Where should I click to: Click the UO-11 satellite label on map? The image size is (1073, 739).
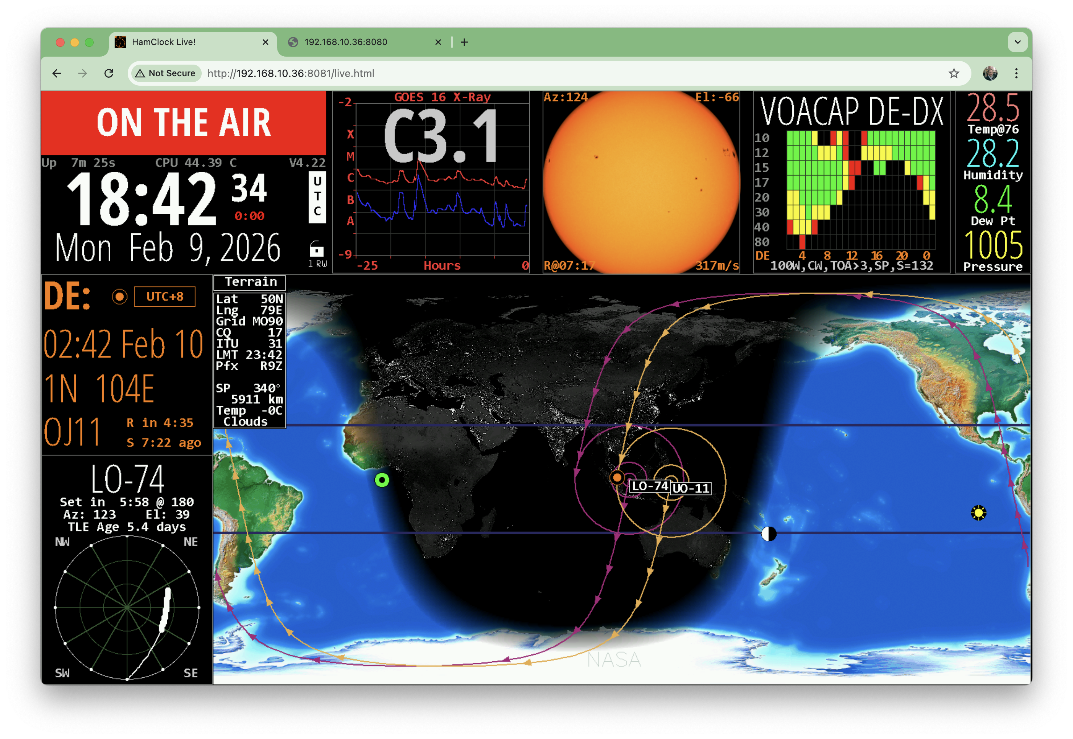pyautogui.click(x=691, y=488)
